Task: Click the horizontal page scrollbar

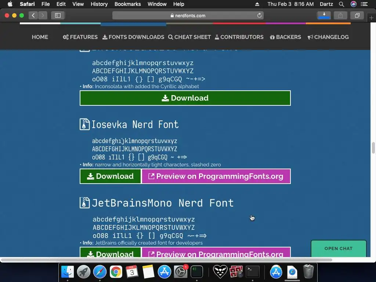Action: click(166, 260)
